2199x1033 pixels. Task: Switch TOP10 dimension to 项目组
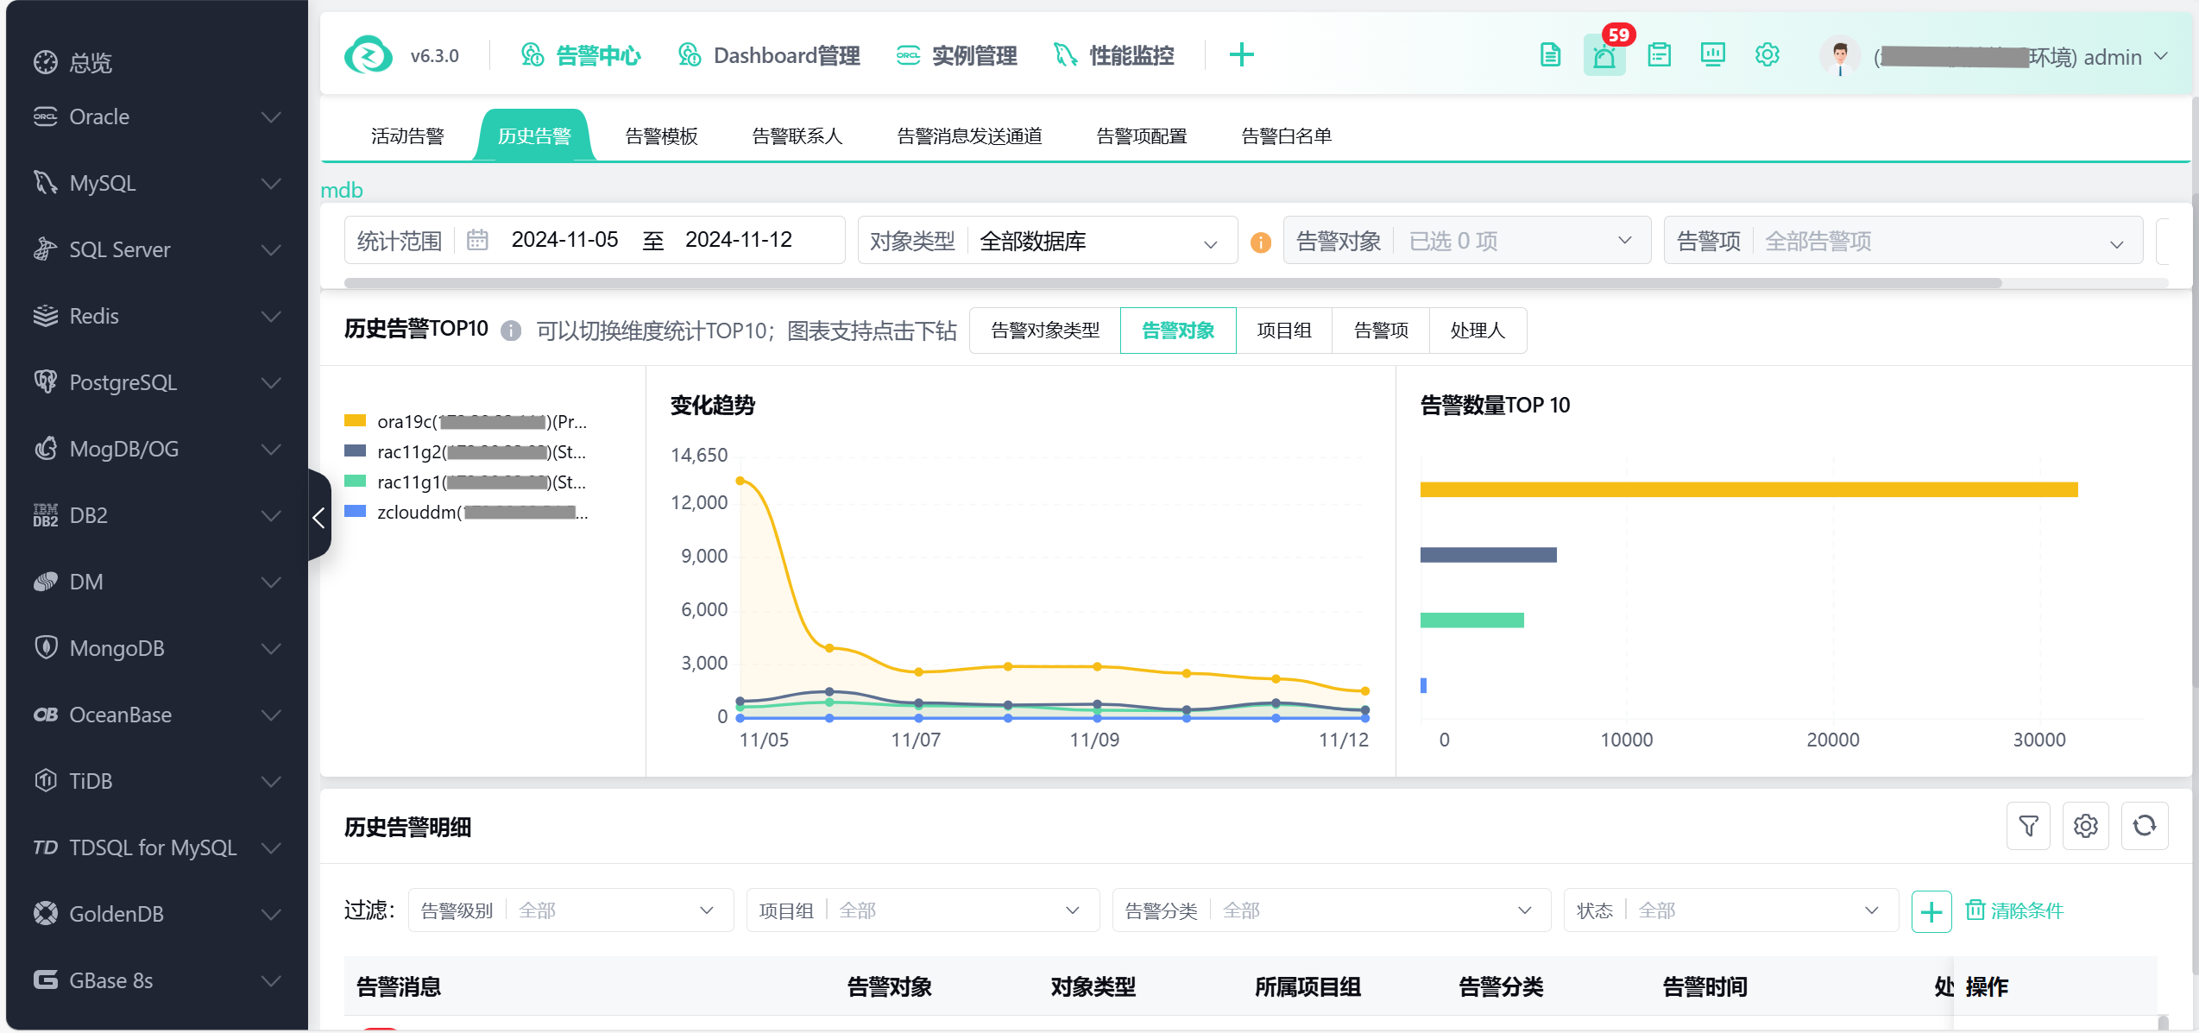1283,331
